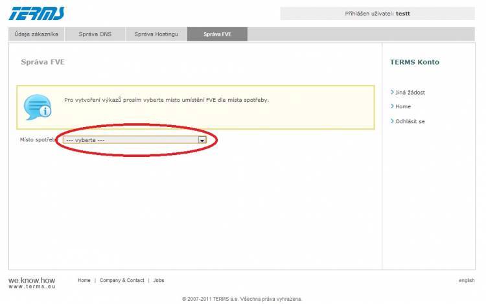Click the logged-in username testt
The height and width of the screenshot is (304, 486).
pyautogui.click(x=403, y=14)
